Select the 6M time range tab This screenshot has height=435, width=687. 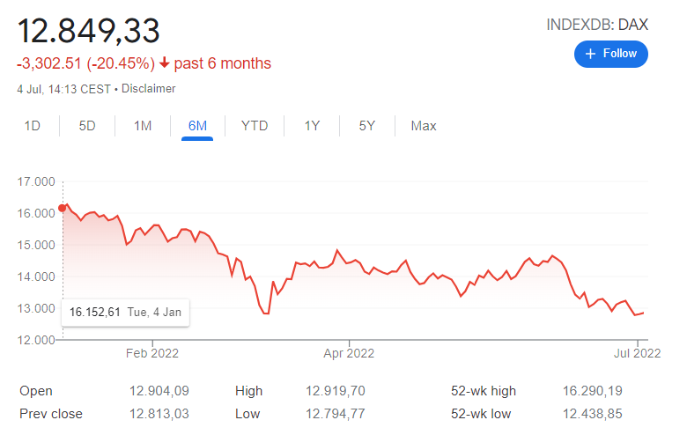tap(197, 126)
